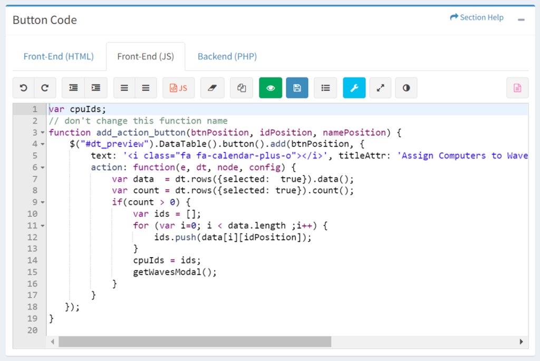The height and width of the screenshot is (361, 540).
Task: Fold the action function block at line 6
Action: pos(42,168)
